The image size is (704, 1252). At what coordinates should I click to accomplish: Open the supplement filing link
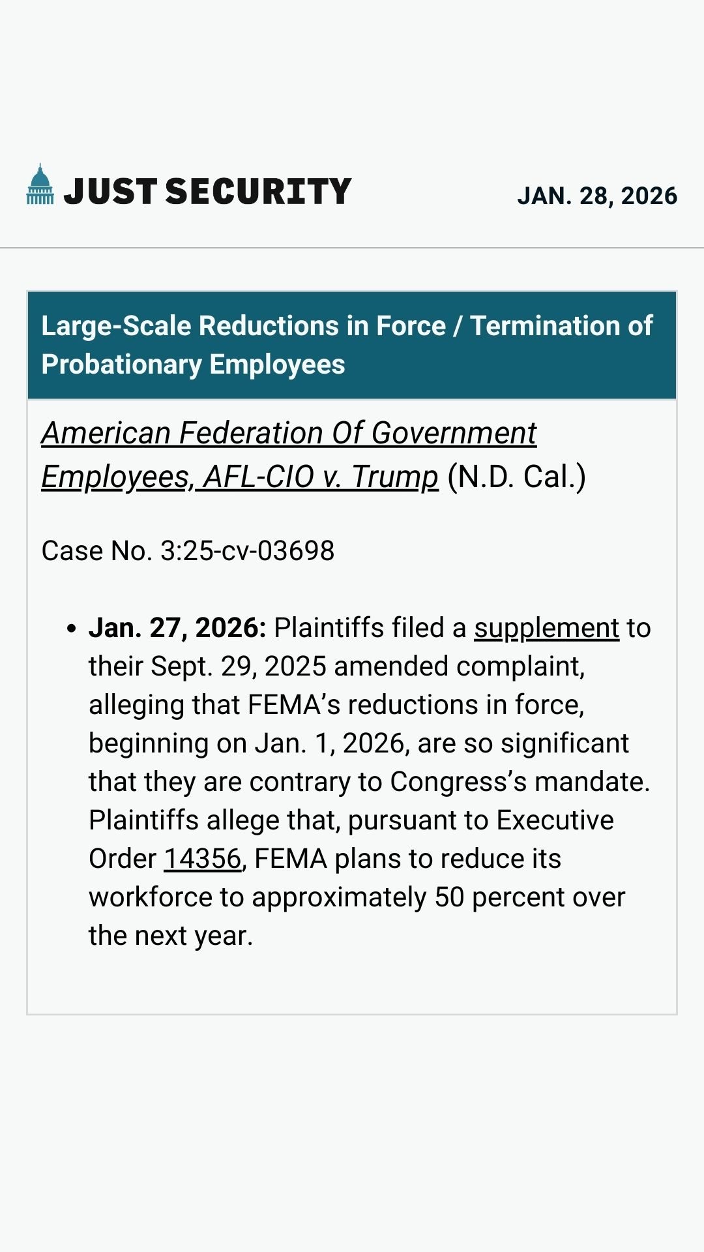[546, 628]
